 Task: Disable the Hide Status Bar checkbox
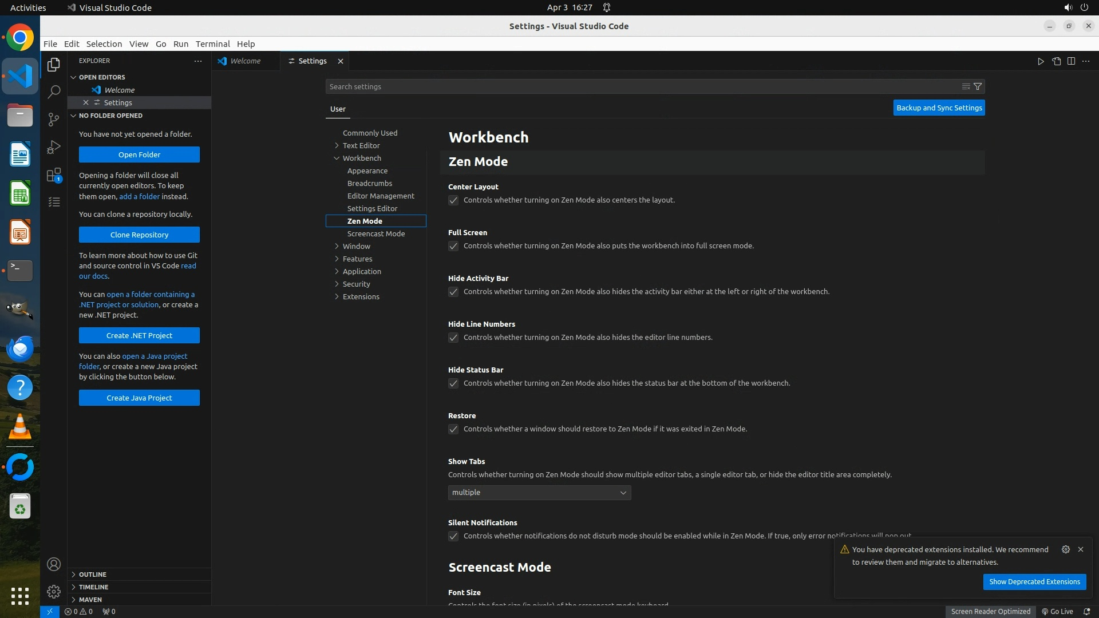tap(453, 383)
